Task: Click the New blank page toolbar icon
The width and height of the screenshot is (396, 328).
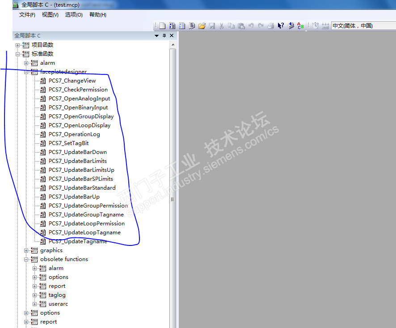Action: 163,26
